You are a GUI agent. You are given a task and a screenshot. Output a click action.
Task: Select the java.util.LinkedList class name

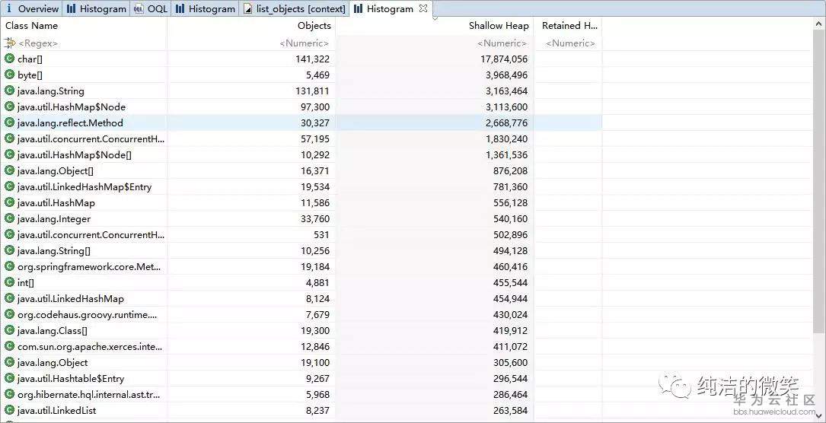click(x=57, y=410)
